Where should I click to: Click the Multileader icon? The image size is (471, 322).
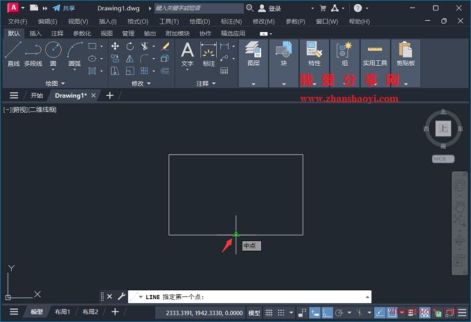[x=224, y=58]
